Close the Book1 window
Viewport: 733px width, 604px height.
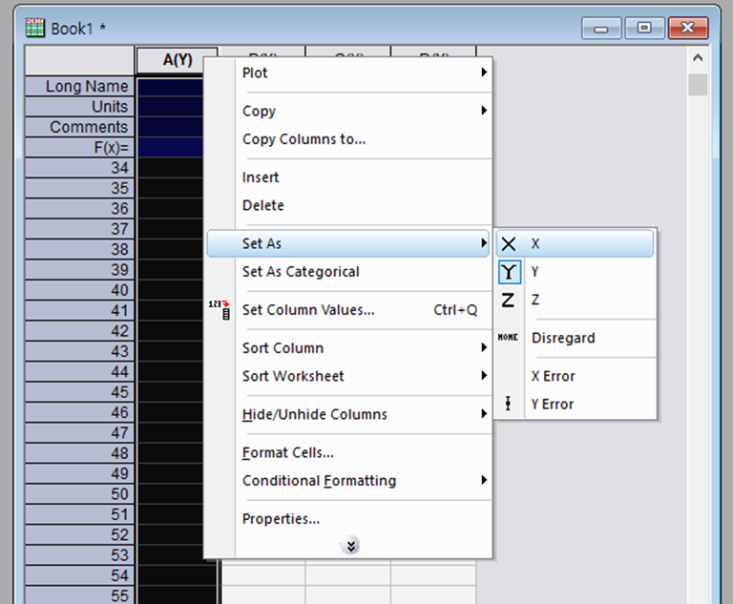click(x=688, y=29)
